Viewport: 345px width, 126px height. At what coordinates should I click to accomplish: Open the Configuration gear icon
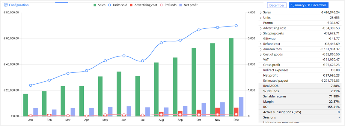6,5
